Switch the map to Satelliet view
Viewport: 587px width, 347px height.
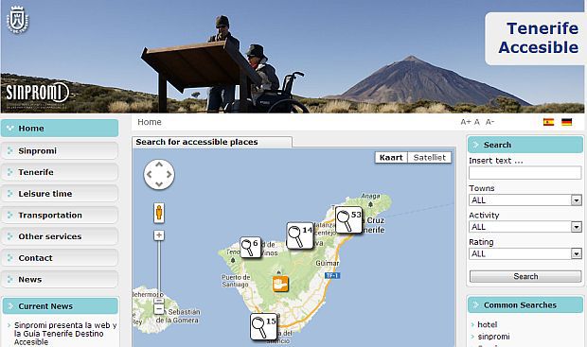click(430, 157)
